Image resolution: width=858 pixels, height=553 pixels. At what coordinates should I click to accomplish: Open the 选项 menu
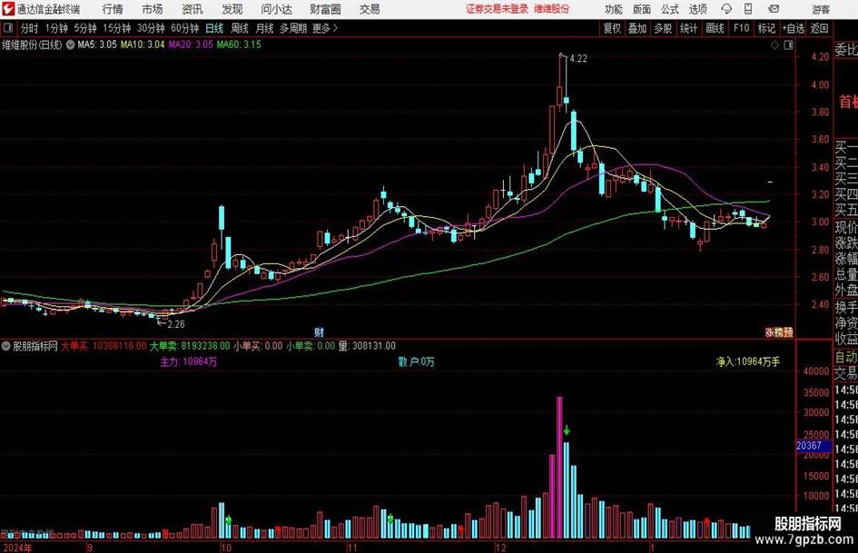(x=697, y=9)
